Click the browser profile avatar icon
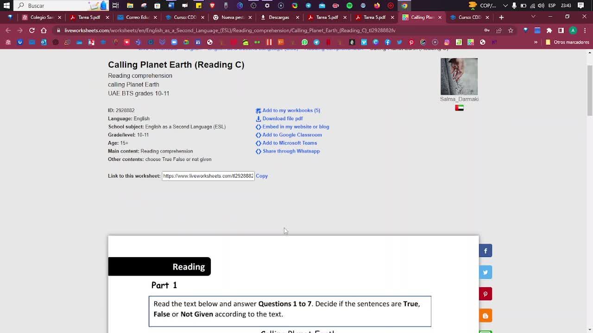The width and height of the screenshot is (593, 333). pyautogui.click(x=573, y=31)
